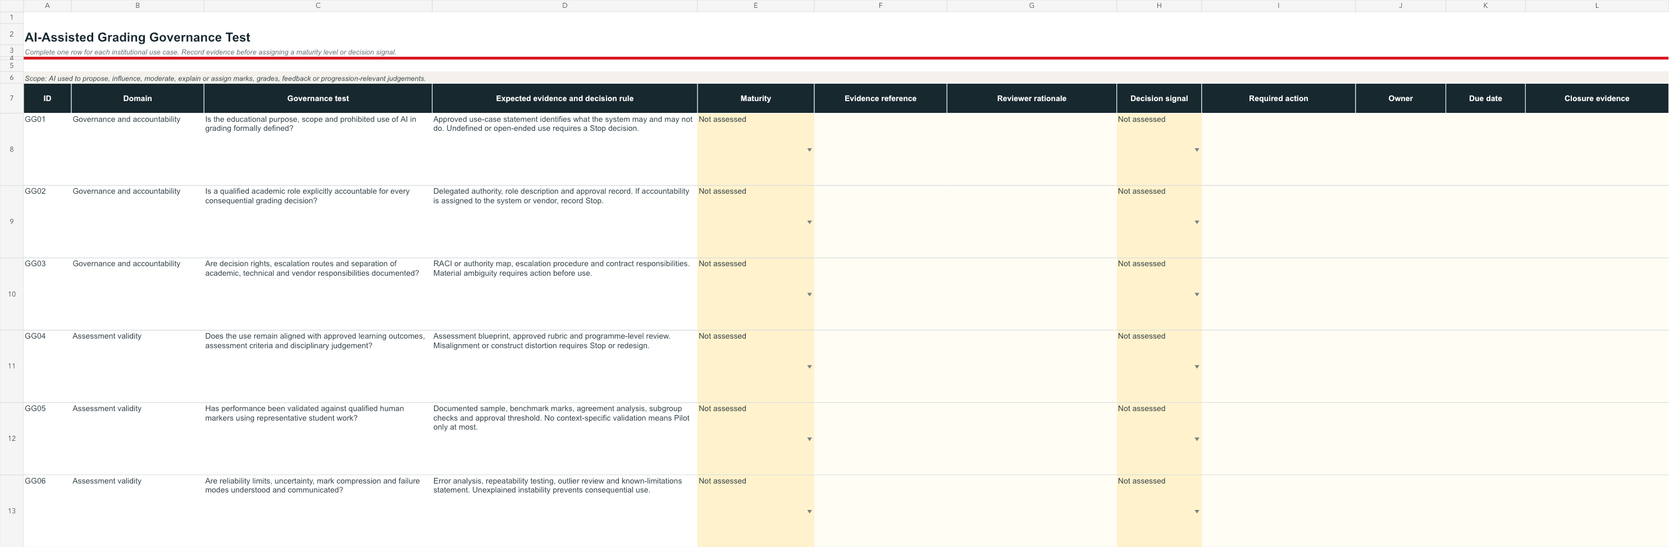Image resolution: width=1669 pixels, height=547 pixels.
Task: Click the Owner input cell for GG04
Action: click(1401, 366)
